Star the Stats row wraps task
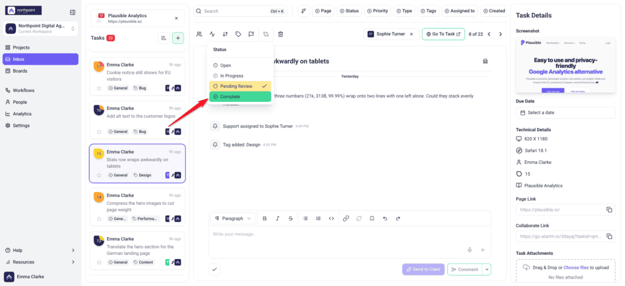The width and height of the screenshot is (625, 286). coord(99,175)
